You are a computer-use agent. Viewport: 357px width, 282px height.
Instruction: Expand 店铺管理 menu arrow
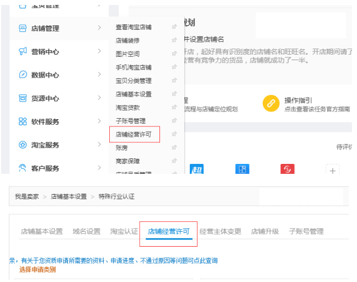[99, 28]
